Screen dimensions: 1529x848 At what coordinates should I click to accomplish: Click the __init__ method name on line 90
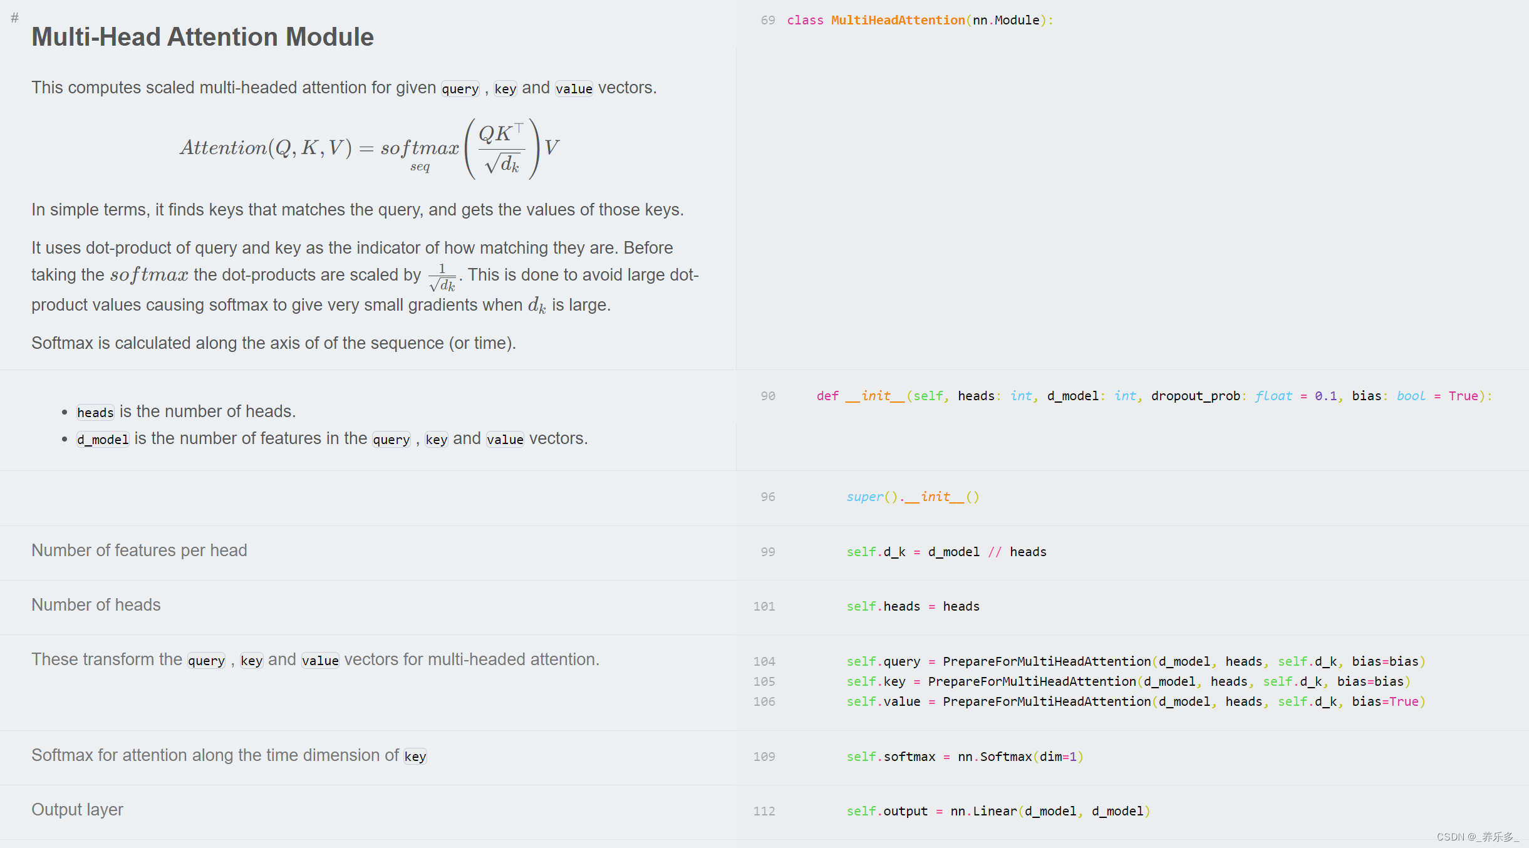(x=874, y=396)
